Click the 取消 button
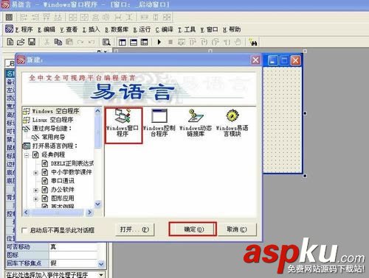Screen dimensions: 369x278 click(x=237, y=229)
